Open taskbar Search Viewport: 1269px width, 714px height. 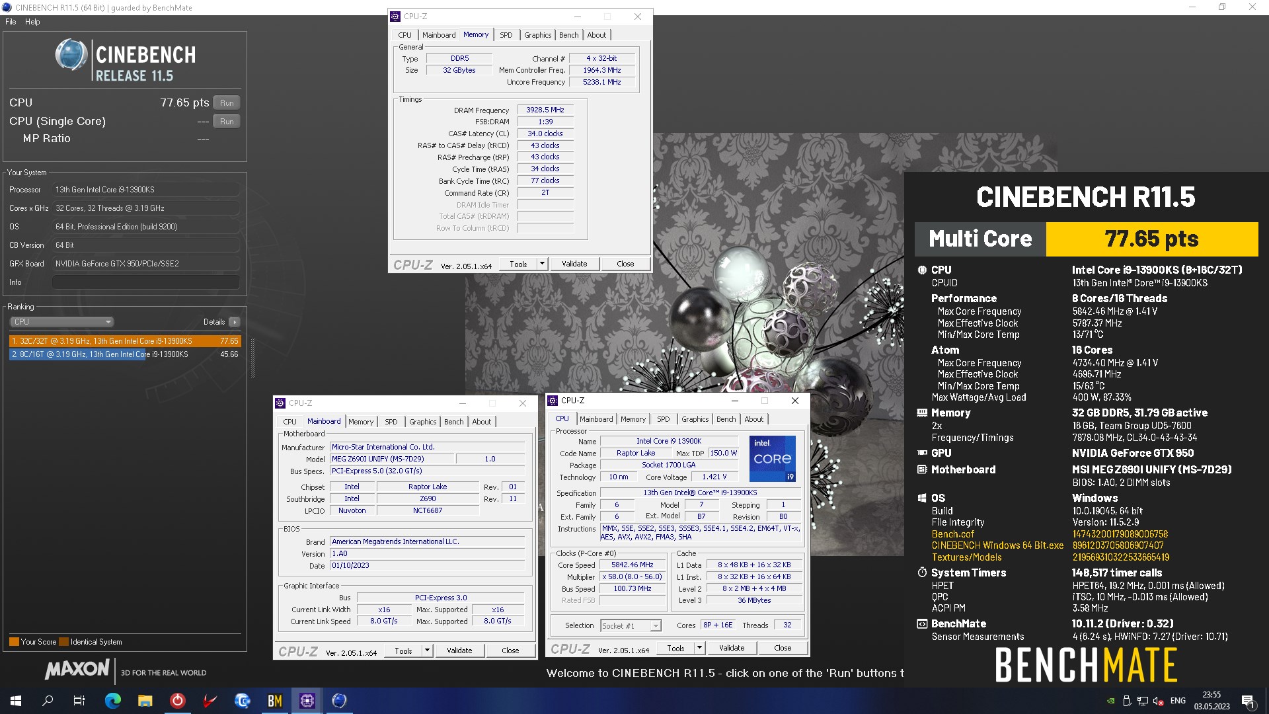(48, 701)
